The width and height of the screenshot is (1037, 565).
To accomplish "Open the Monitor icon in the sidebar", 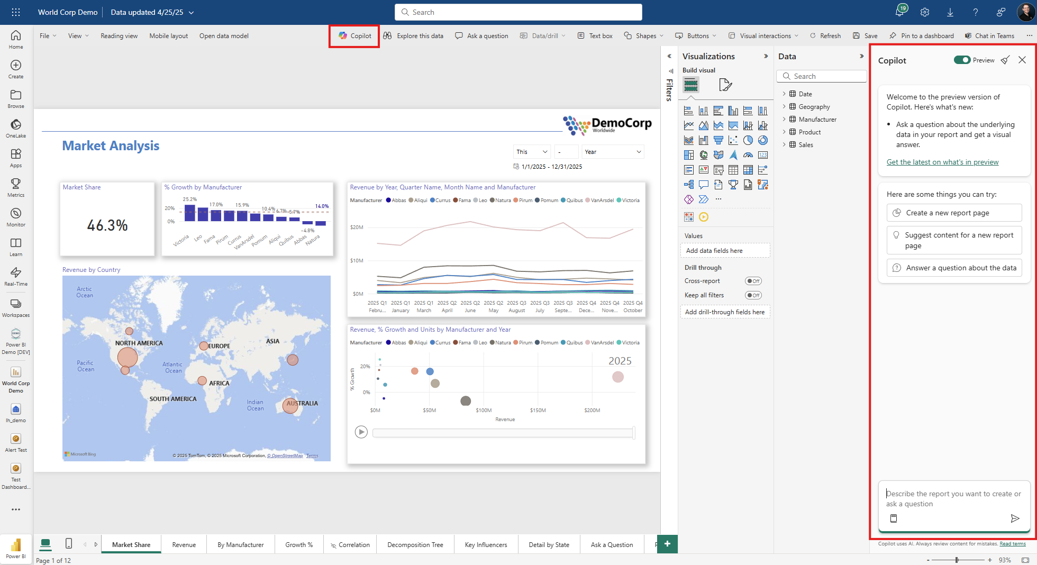I will click(x=16, y=214).
